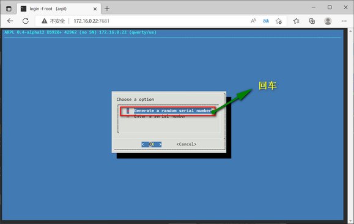Image resolution: width=354 pixels, height=224 pixels.
Task: Click the browser back arrow
Action: click(10, 21)
